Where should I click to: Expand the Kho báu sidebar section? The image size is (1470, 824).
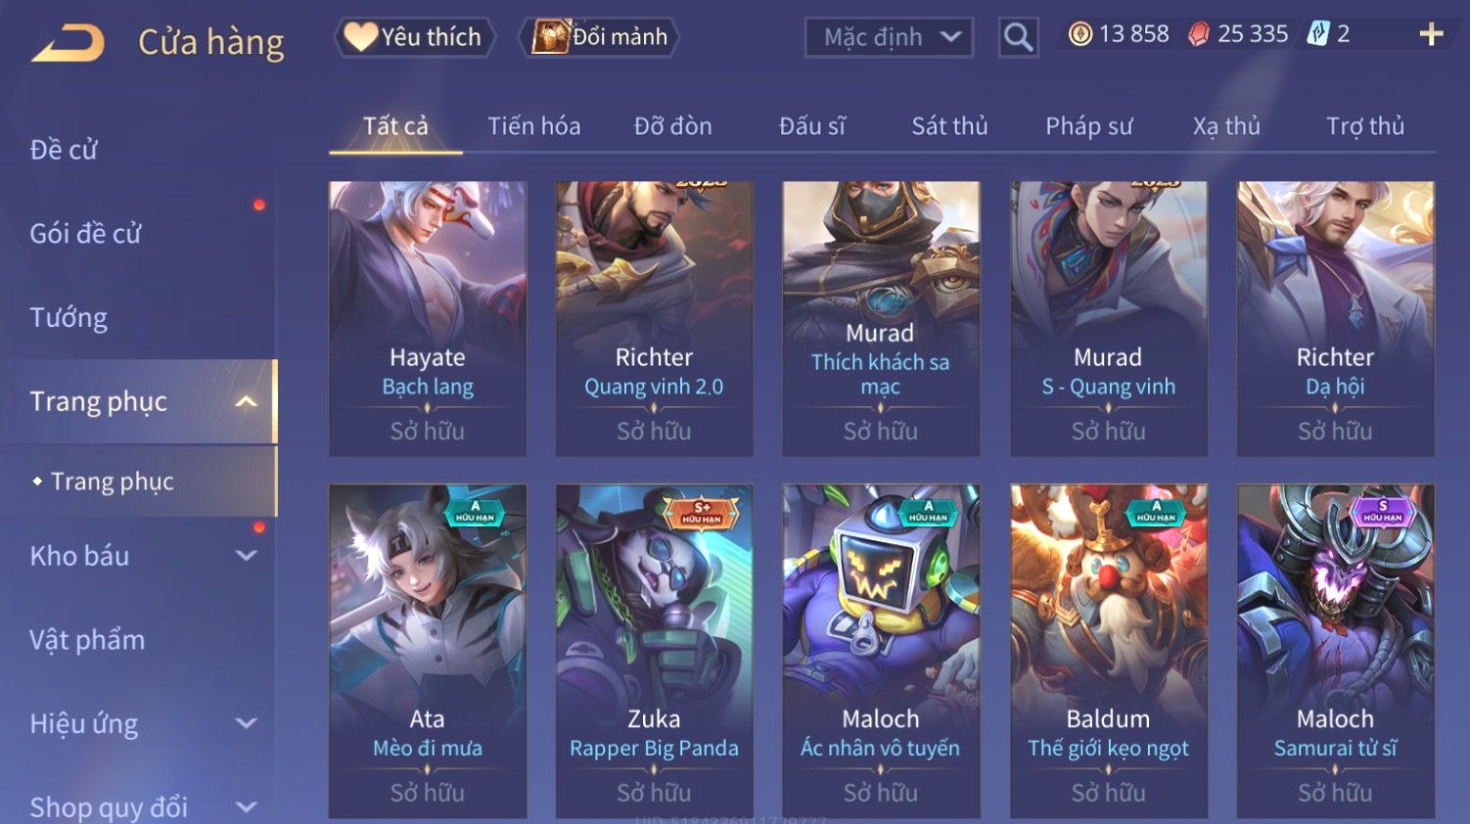tap(246, 555)
